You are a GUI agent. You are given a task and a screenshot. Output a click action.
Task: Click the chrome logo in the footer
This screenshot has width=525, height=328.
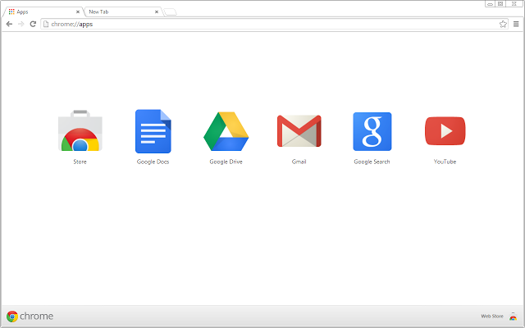click(x=30, y=317)
